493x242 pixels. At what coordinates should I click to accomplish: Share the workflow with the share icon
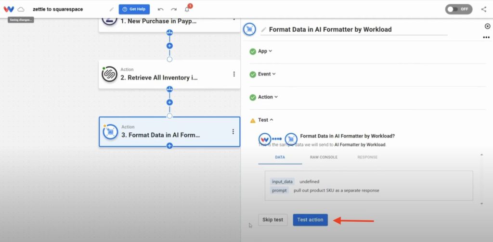(x=483, y=9)
